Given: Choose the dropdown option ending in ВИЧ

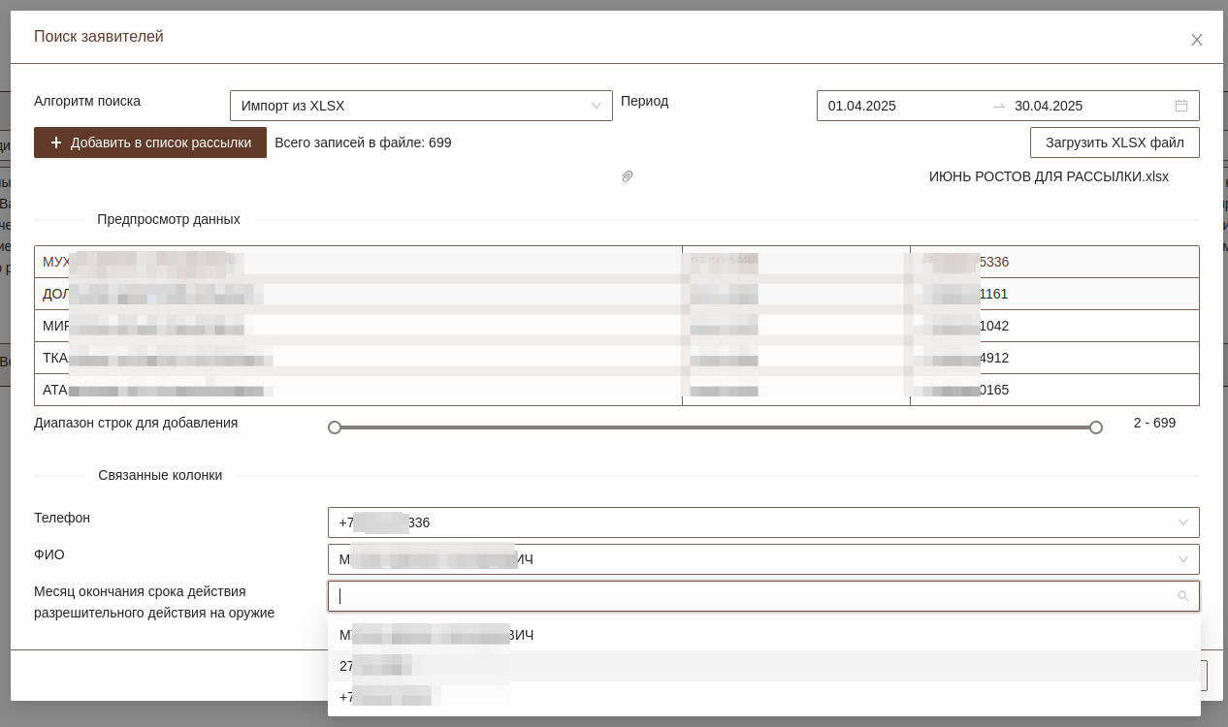Looking at the screenshot, I should coord(763,635).
